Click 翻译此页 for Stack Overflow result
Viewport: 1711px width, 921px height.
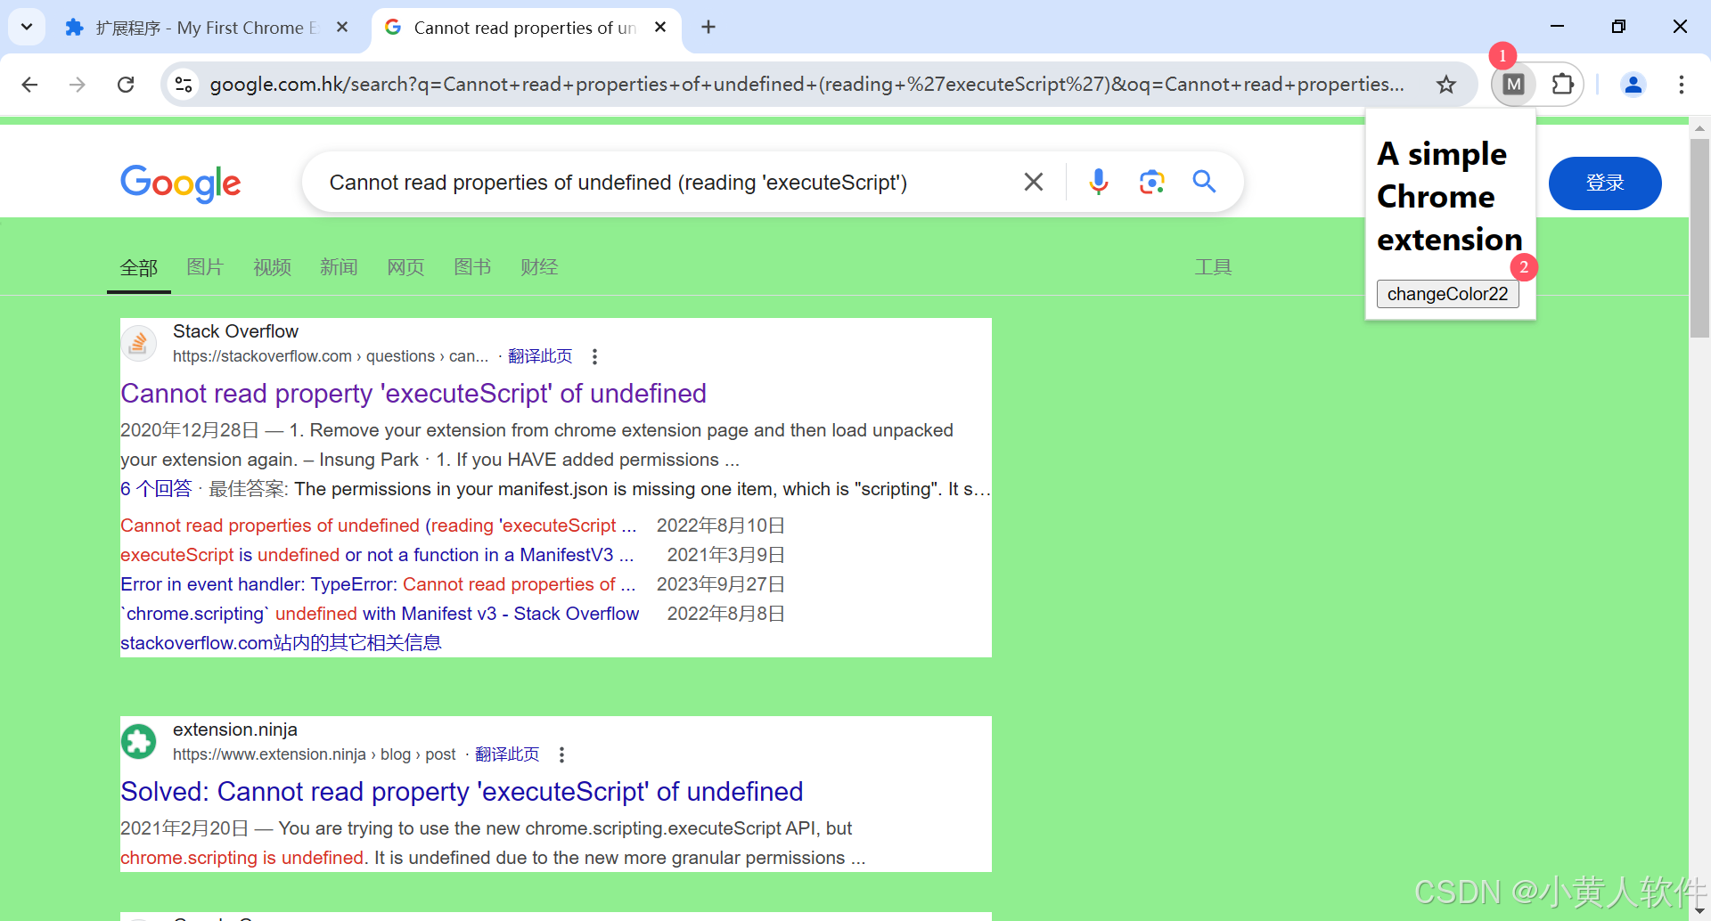point(540,356)
